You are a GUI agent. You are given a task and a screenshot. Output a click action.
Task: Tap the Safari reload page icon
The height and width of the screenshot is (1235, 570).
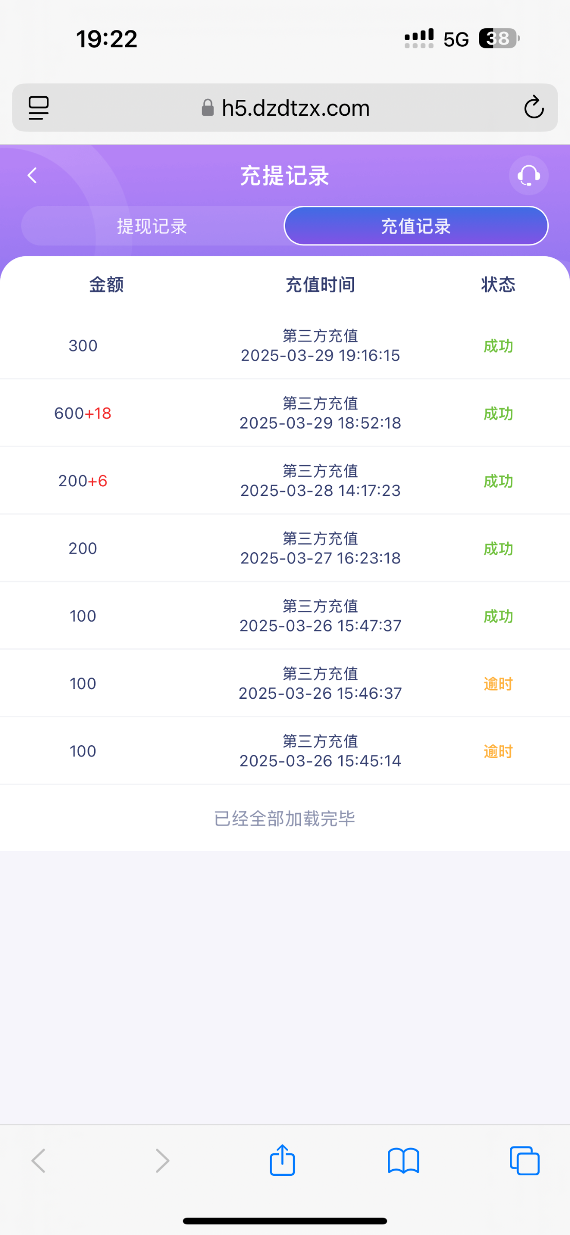click(533, 107)
